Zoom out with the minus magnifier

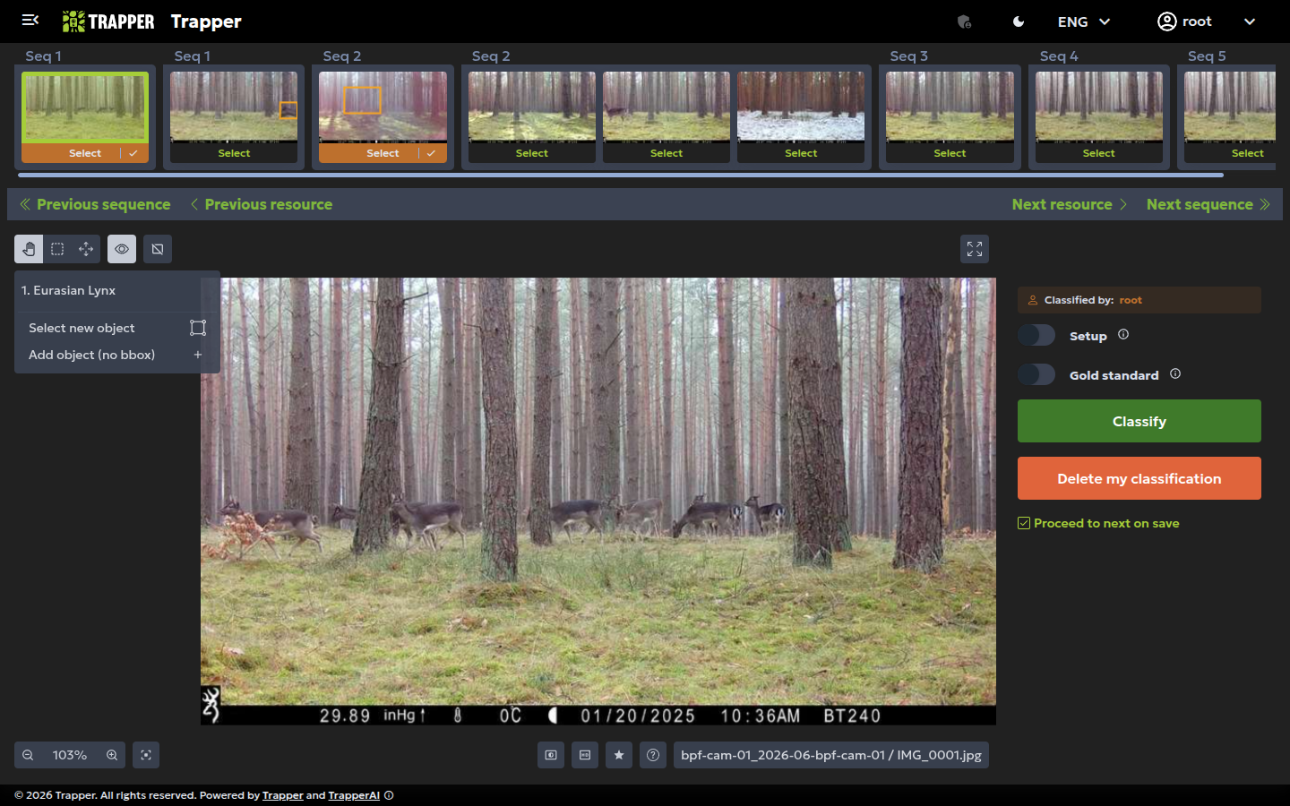28,755
